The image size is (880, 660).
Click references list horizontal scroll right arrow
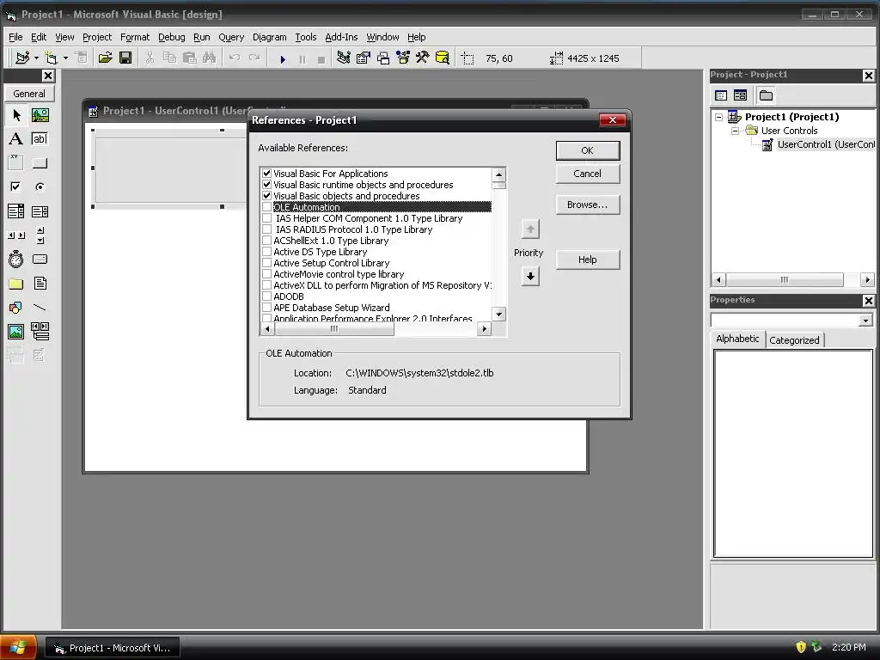485,329
